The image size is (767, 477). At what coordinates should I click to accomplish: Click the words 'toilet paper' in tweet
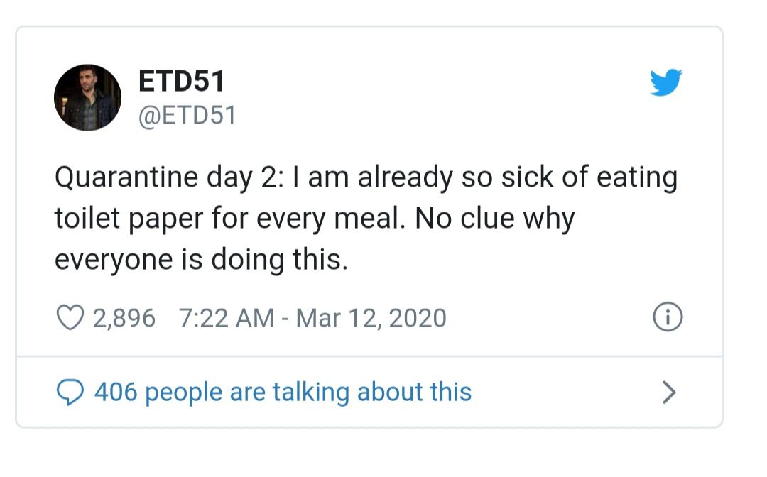coord(129,219)
